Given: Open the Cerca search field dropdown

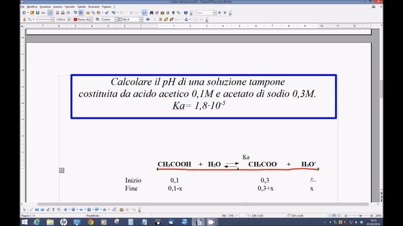Looking at the screenshot, I should (215, 13).
